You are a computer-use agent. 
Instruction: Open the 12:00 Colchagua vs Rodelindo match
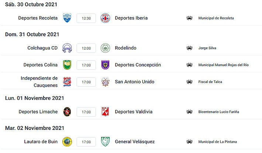[x=86, y=48]
